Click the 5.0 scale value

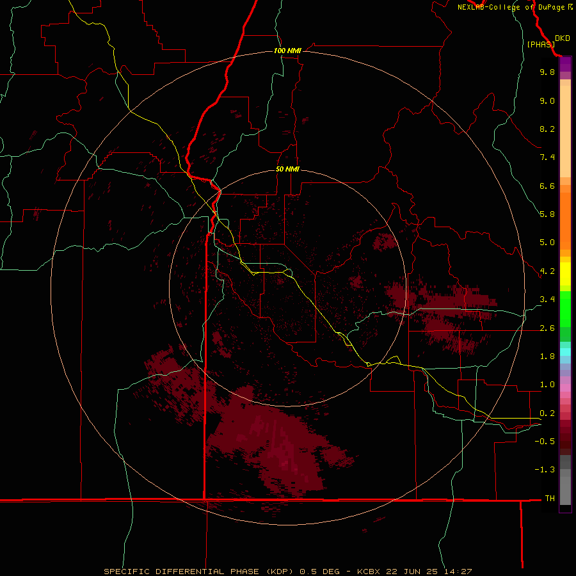547,243
